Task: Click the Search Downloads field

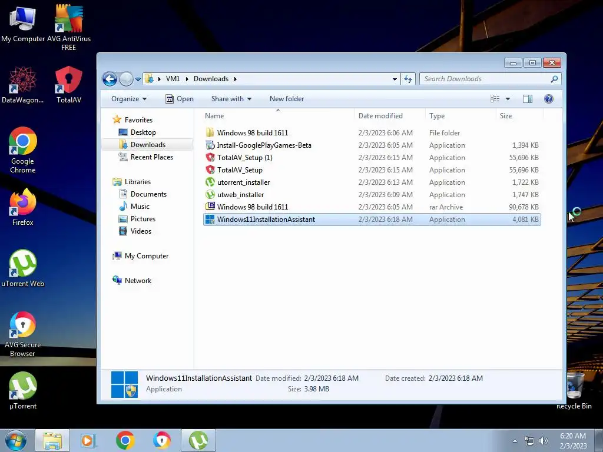Action: click(491, 79)
